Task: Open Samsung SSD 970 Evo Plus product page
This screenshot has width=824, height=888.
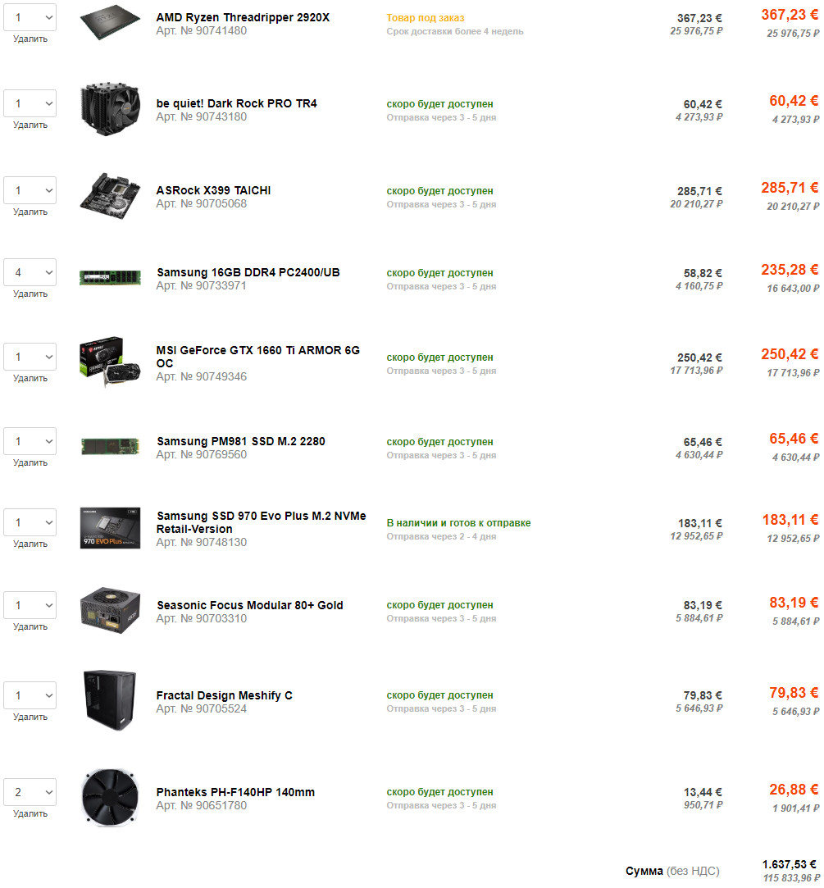Action: [261, 522]
